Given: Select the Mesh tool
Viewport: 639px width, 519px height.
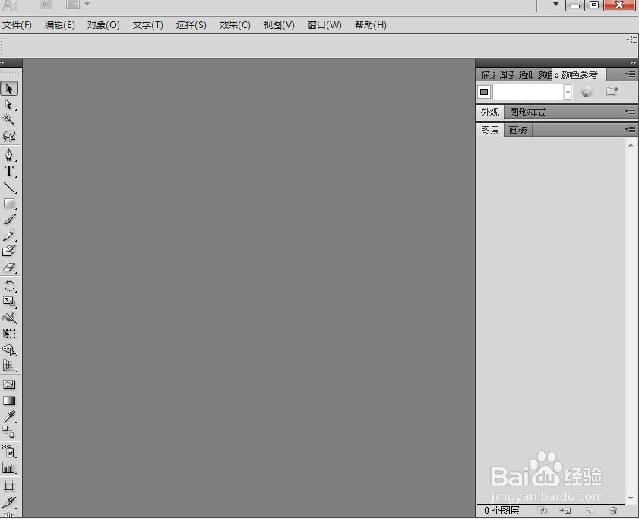Looking at the screenshot, I should (x=9, y=385).
